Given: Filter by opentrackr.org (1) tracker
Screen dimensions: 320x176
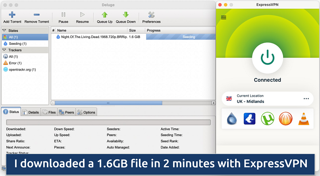Looking at the screenshot, I should pos(25,69).
